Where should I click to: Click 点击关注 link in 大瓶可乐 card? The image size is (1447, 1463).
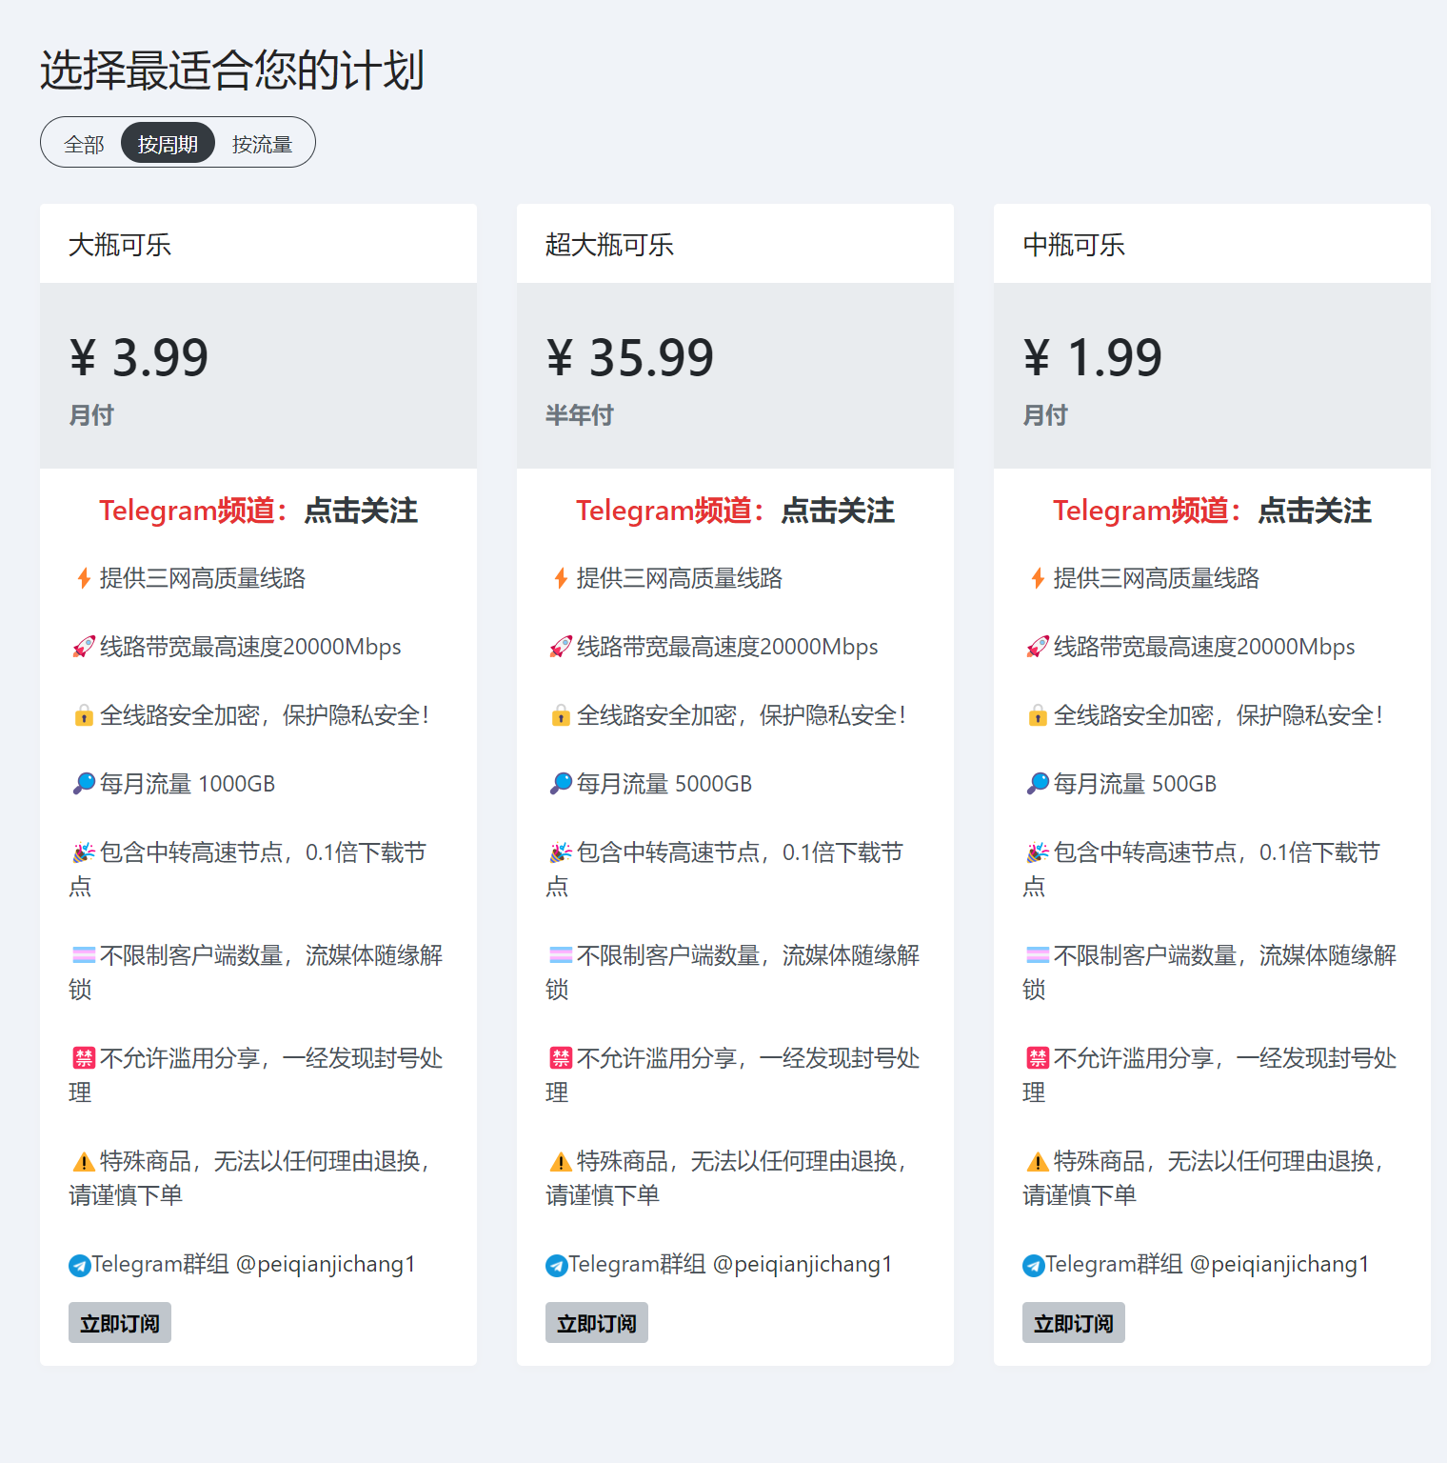tap(361, 511)
